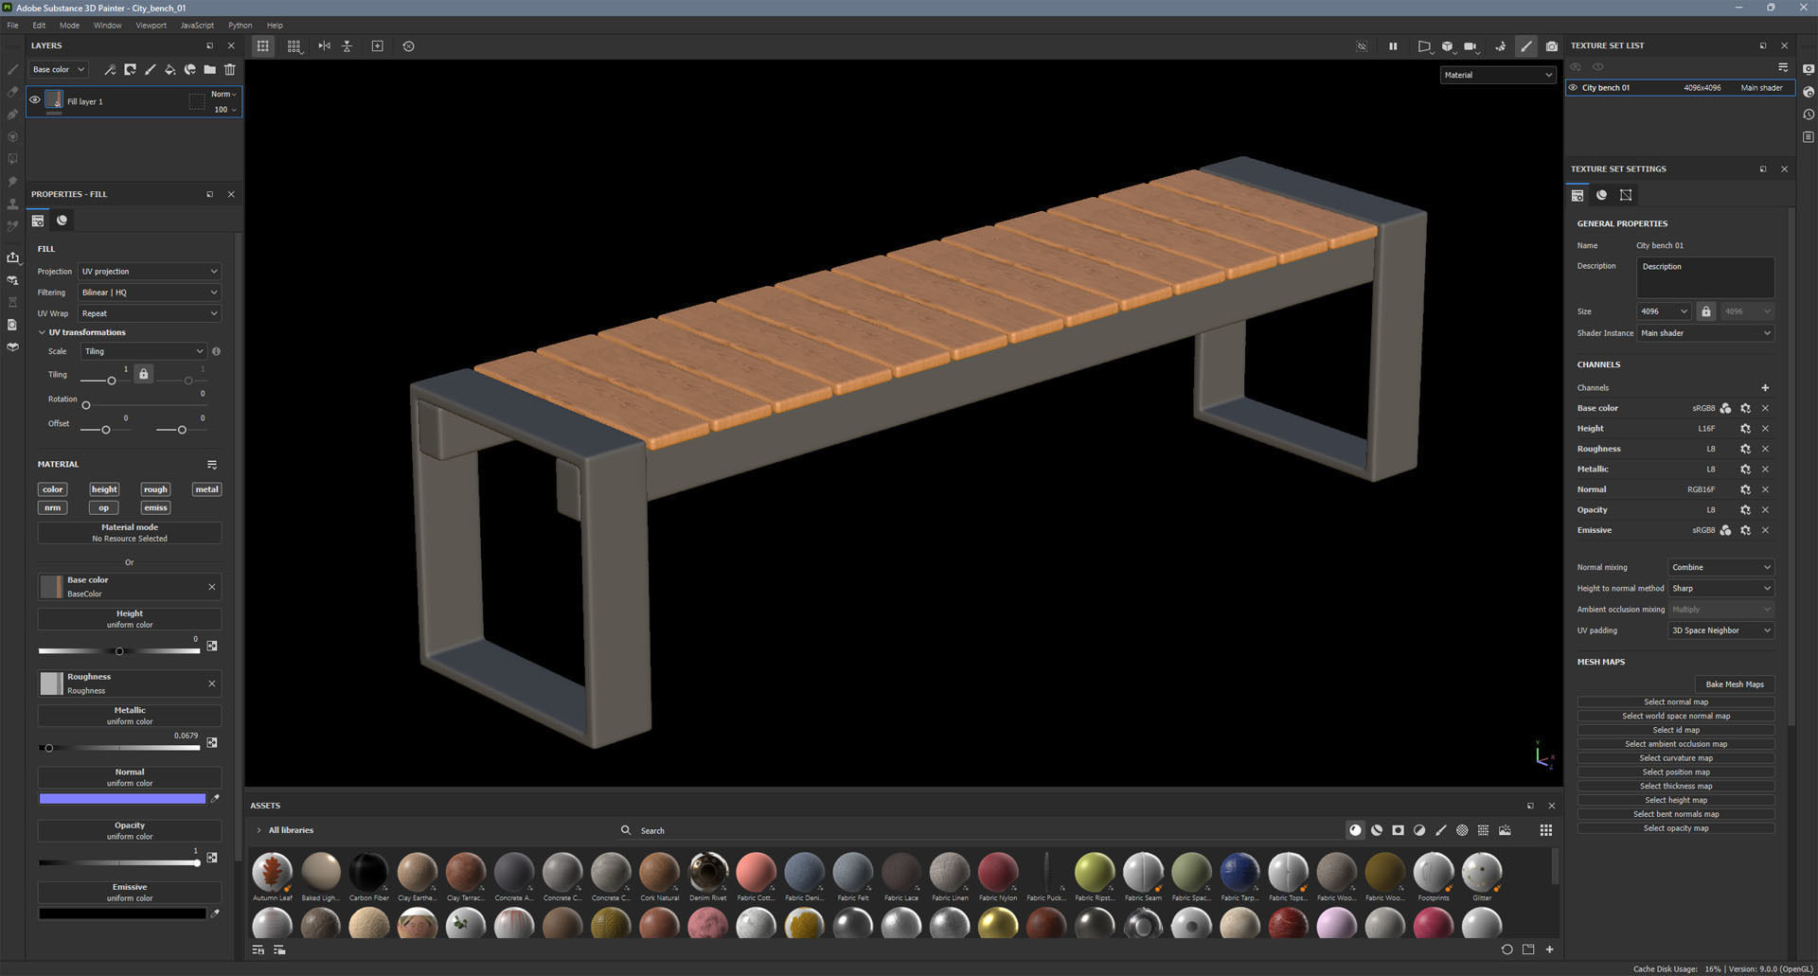Click eyedropper next to Emissive color
The width and height of the screenshot is (1818, 976).
[x=215, y=914]
